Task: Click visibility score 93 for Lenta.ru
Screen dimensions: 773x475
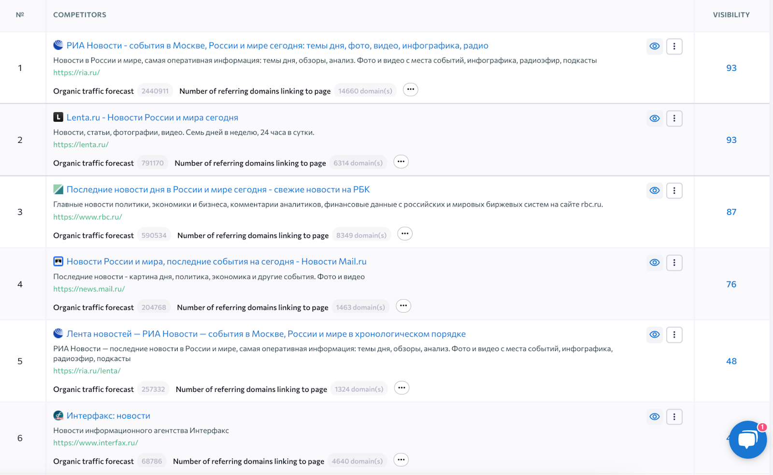Action: (731, 140)
